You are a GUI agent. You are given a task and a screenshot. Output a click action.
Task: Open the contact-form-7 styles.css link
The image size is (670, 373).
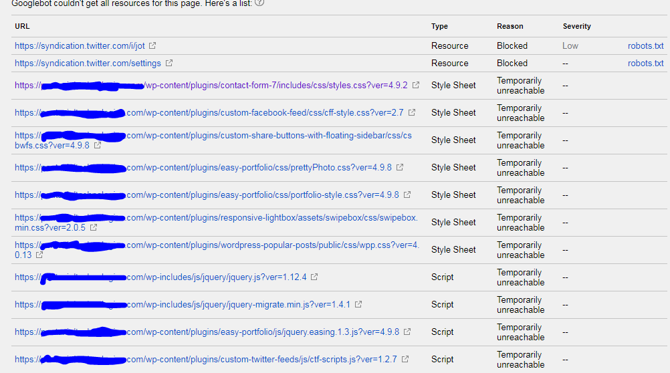(x=267, y=86)
